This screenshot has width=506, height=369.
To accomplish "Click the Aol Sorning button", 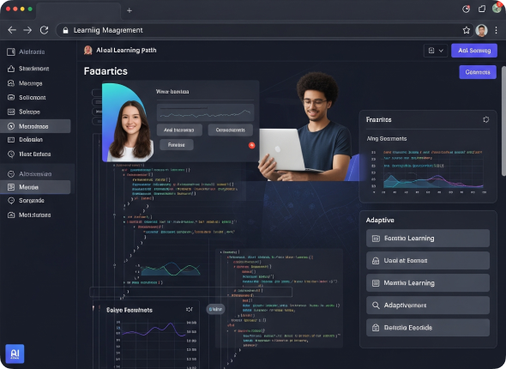I will click(474, 51).
